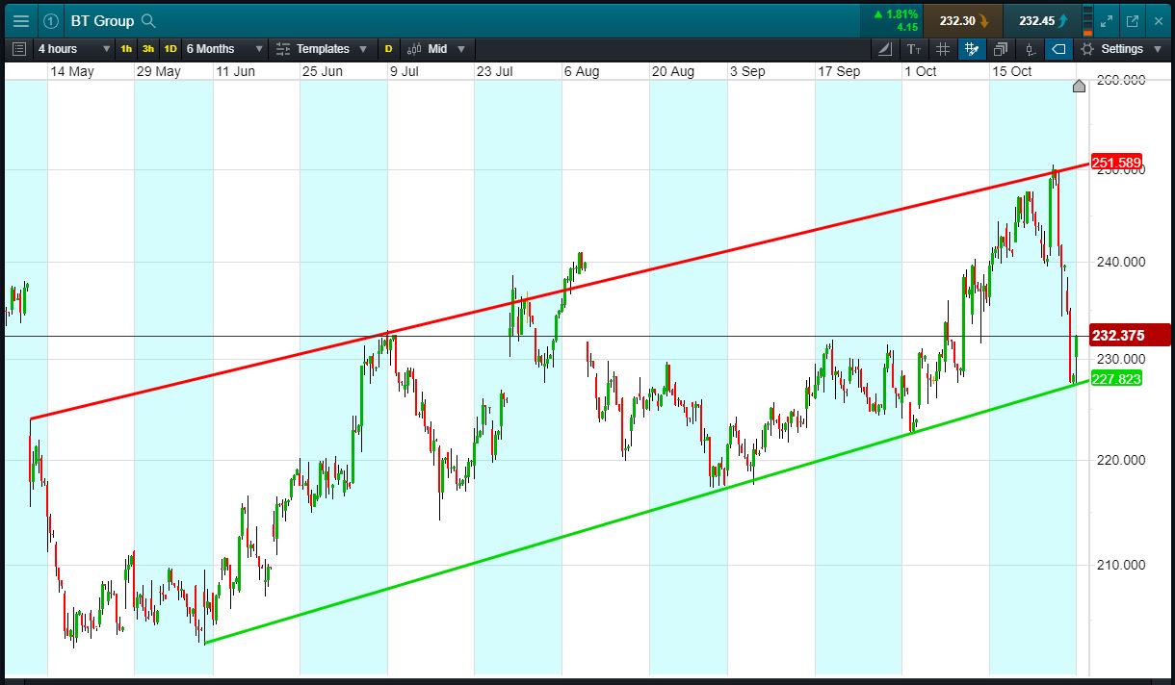Click the Templates sliders icon
The height and width of the screenshot is (685, 1175).
click(282, 49)
